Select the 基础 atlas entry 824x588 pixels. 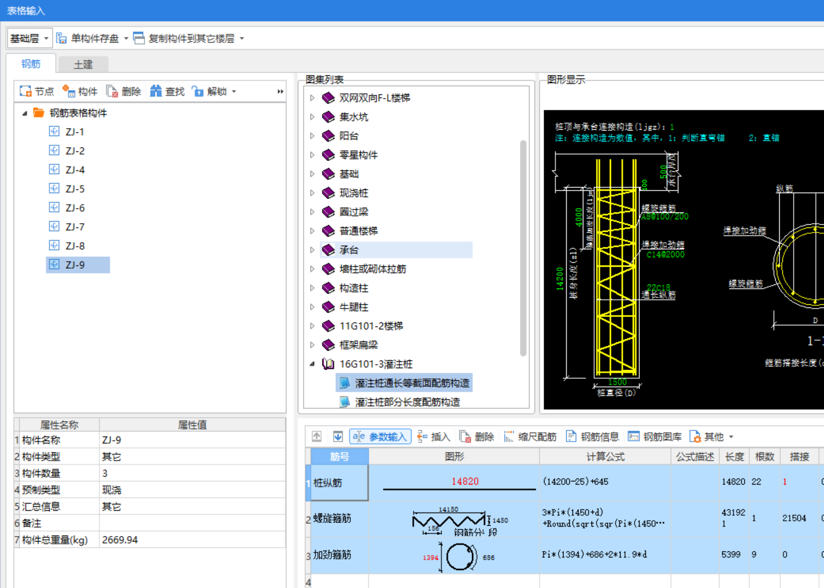click(349, 174)
